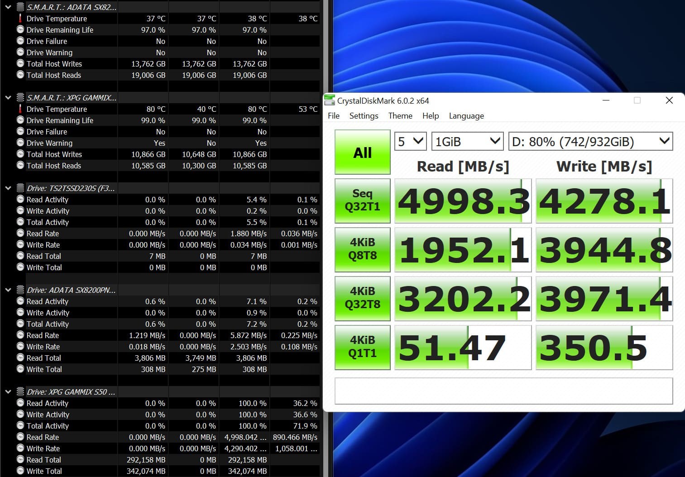Click the 4KiB Q32T8 write result 3971.4
Image resolution: width=685 pixels, height=477 pixels.
point(604,299)
